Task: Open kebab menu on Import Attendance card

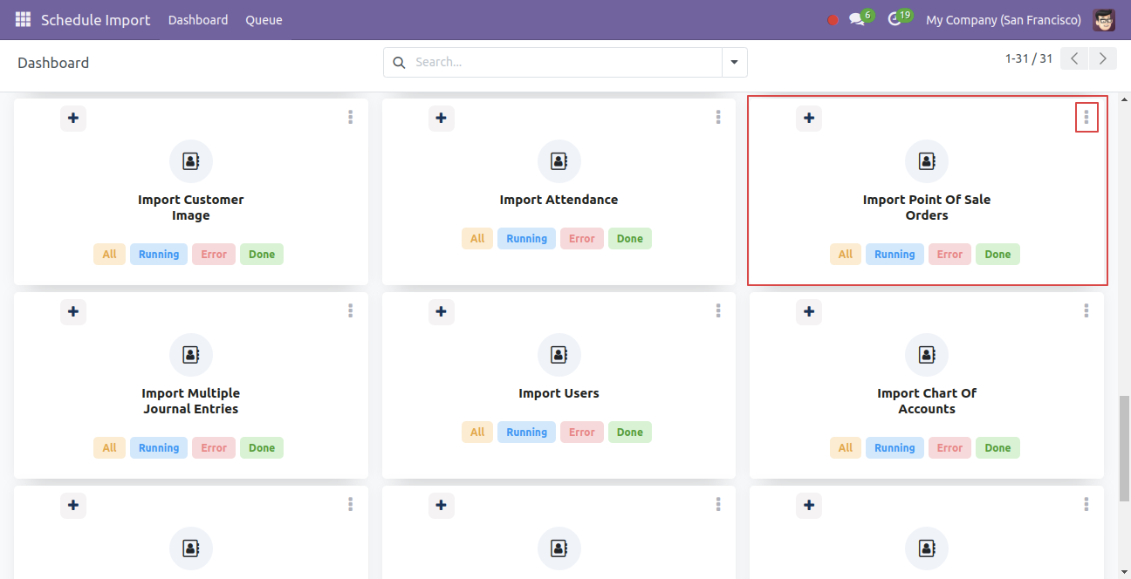Action: [718, 117]
